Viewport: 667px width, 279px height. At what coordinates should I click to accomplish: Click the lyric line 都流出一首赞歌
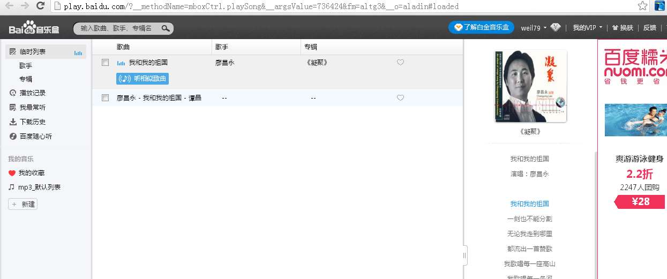coord(530,249)
